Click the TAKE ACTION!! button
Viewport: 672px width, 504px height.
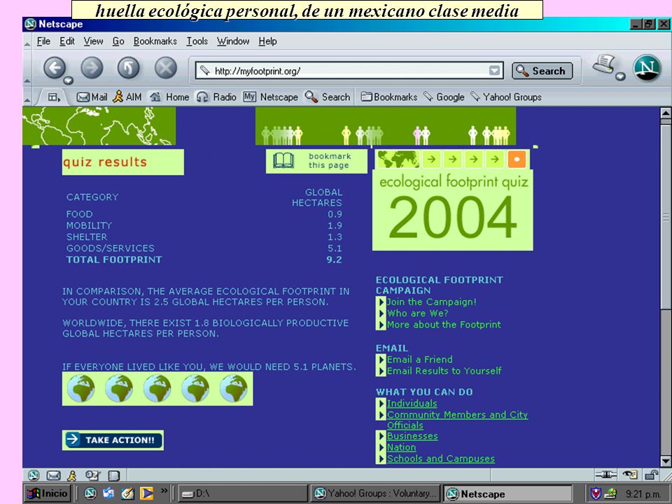point(113,440)
